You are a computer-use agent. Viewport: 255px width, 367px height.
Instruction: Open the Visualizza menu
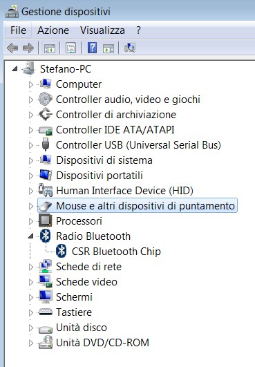pos(102,30)
